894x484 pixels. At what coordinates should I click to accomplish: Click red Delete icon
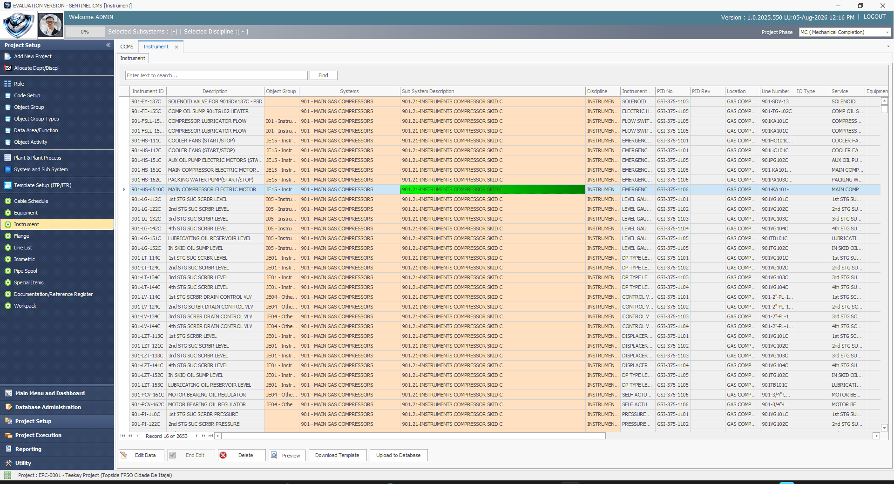click(x=223, y=455)
